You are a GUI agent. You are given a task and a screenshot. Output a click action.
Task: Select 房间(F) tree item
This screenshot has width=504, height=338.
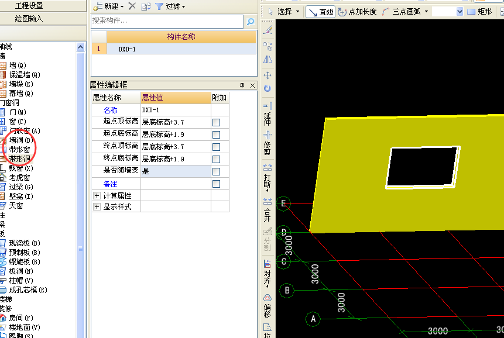click(x=21, y=318)
